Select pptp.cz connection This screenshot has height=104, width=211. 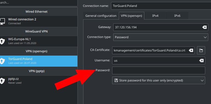point(39,81)
